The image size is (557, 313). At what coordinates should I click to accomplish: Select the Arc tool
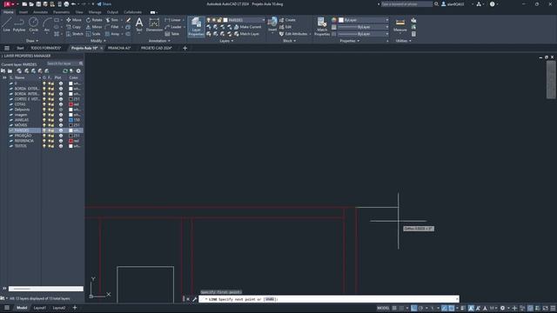pyautogui.click(x=47, y=25)
